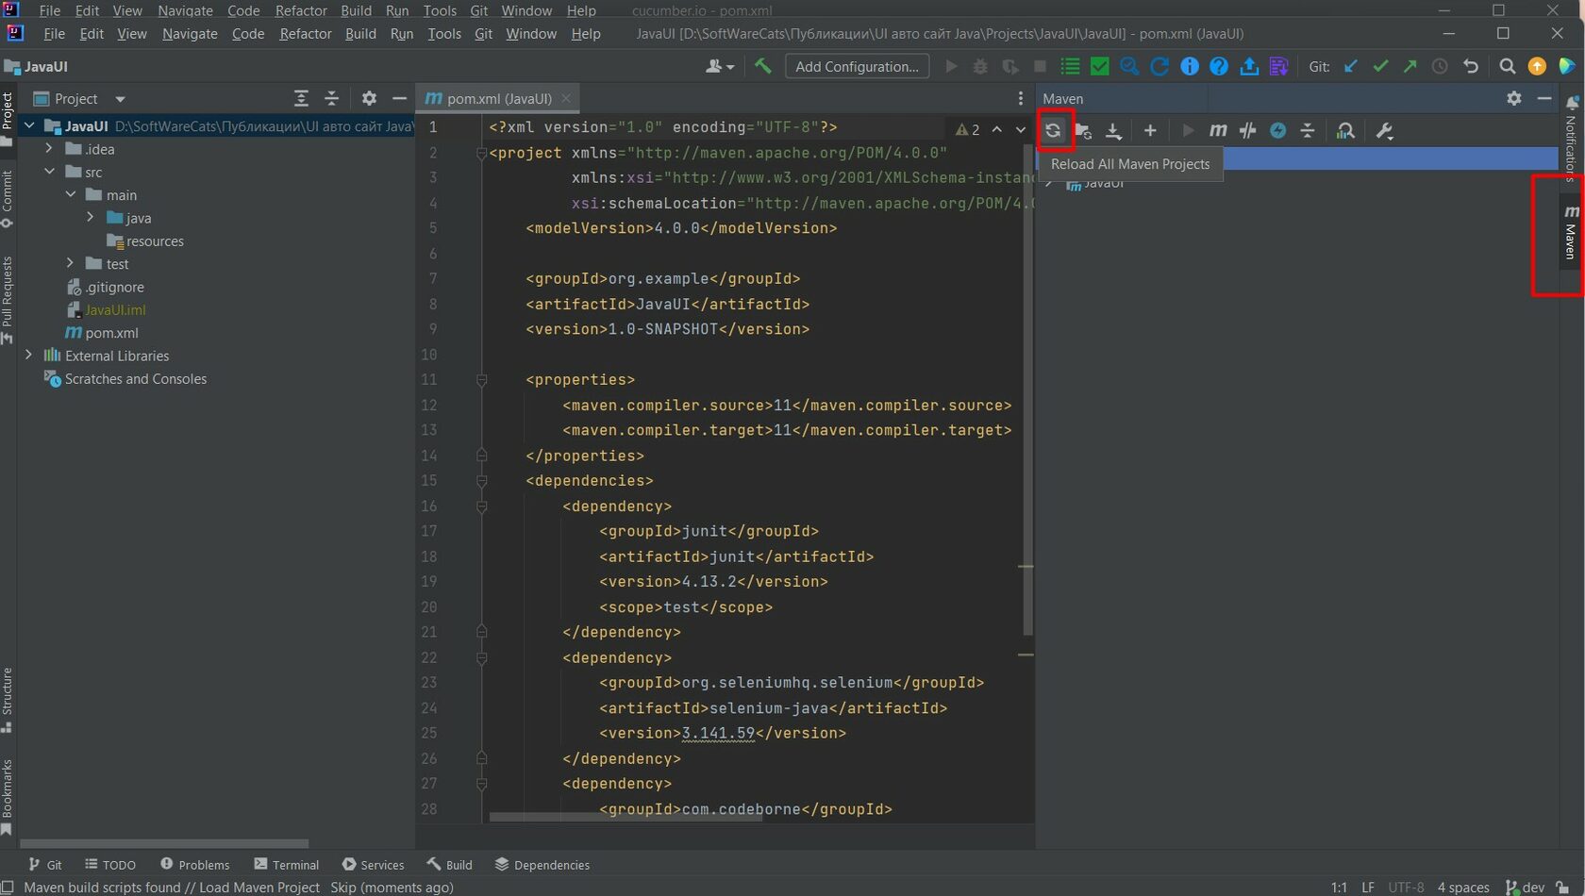The height and width of the screenshot is (896, 1585).
Task: Toggle the Structure tool window button
Action: pyautogui.click(x=8, y=700)
